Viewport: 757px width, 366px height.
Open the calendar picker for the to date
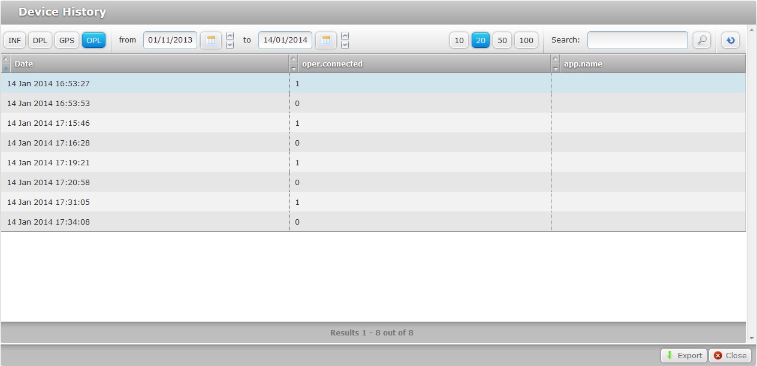[326, 40]
